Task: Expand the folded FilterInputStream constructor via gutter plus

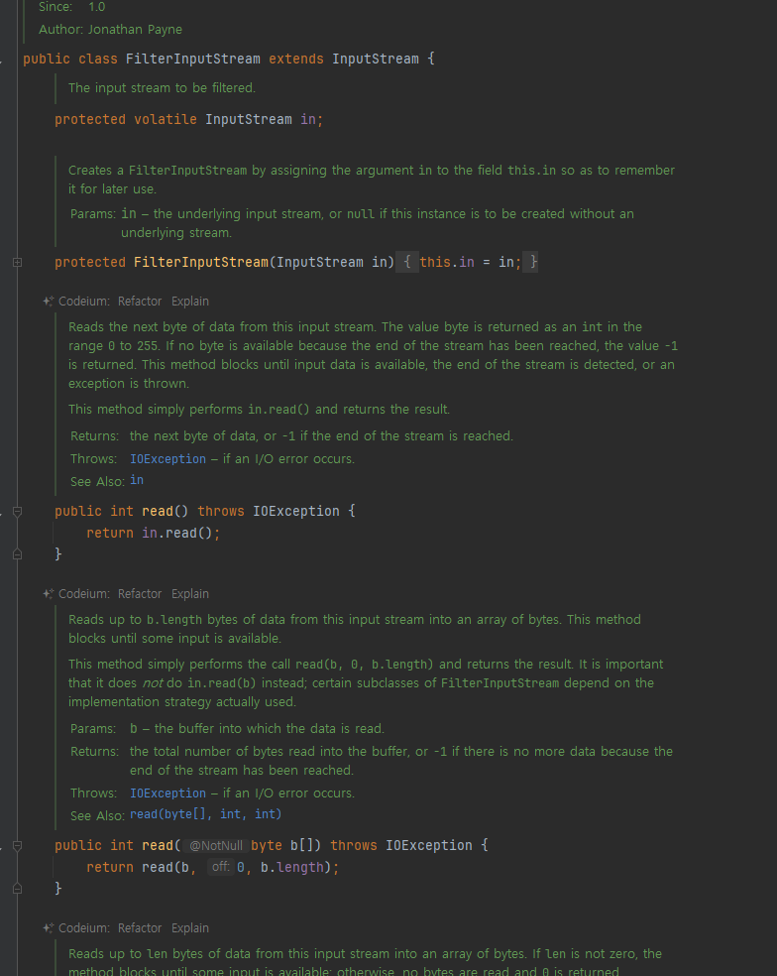Action: tap(18, 263)
